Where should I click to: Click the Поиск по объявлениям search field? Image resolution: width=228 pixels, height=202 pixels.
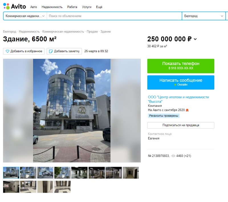(x=114, y=16)
